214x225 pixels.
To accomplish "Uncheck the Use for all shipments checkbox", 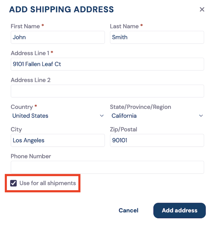I will [x=14, y=183].
